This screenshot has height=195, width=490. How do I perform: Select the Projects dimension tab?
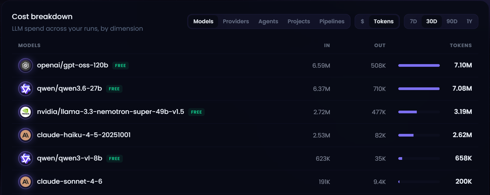[299, 21]
